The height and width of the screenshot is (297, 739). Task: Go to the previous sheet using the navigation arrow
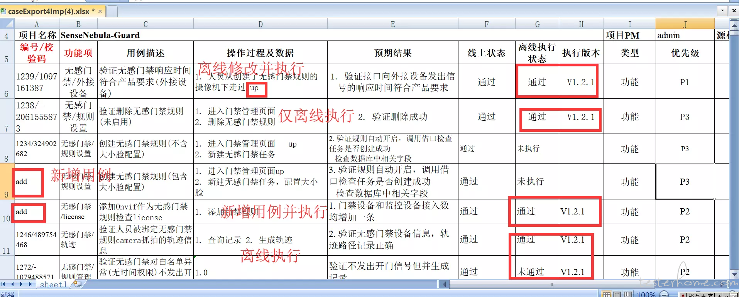[x=12, y=284]
